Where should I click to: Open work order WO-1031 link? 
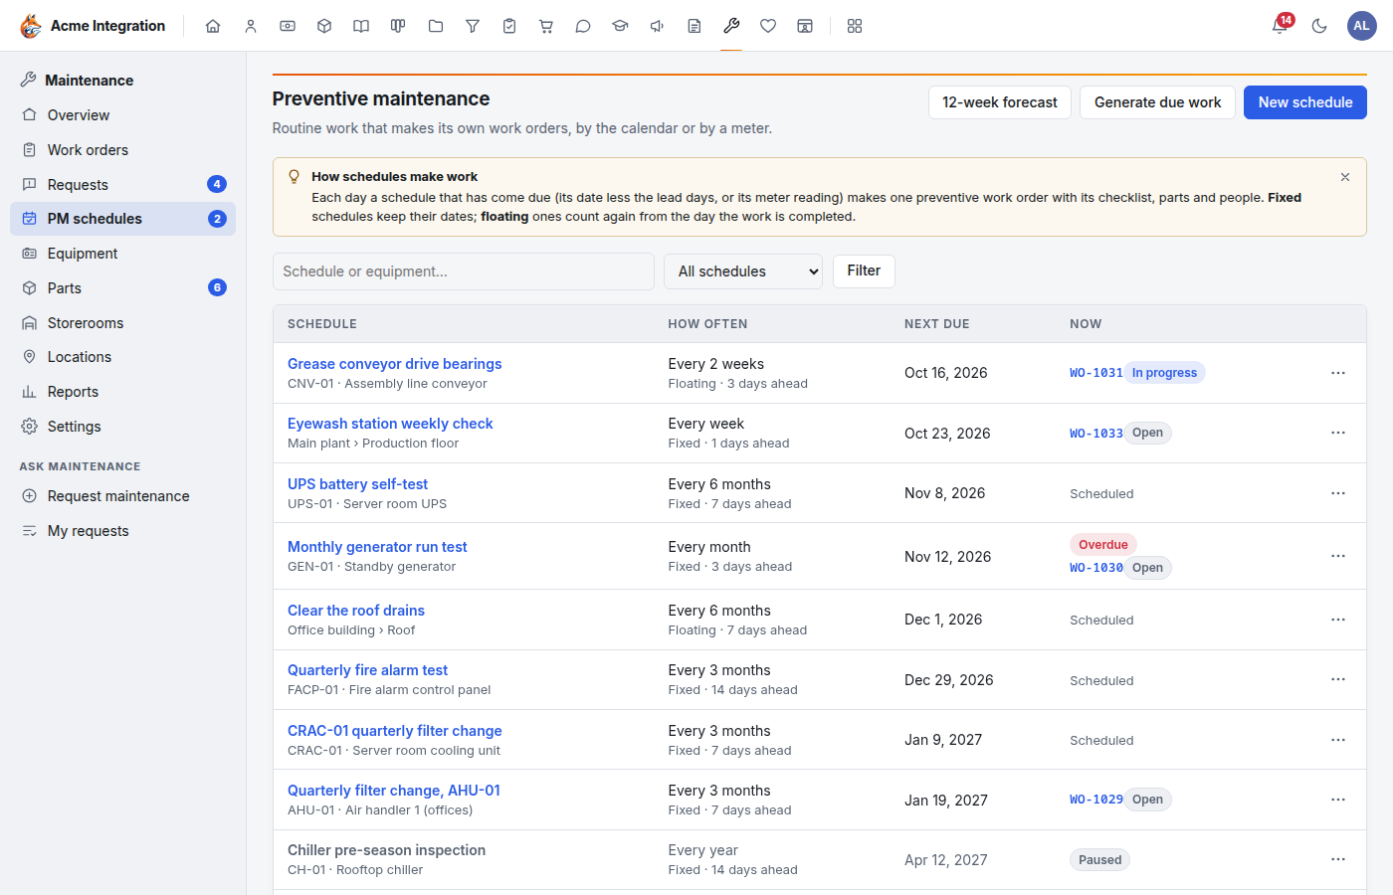pos(1095,373)
